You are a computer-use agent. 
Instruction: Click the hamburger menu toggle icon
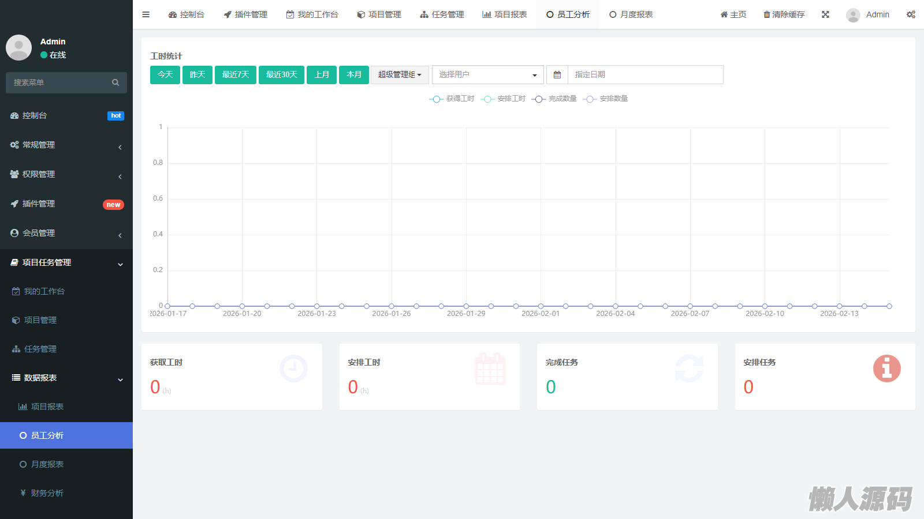coord(146,14)
